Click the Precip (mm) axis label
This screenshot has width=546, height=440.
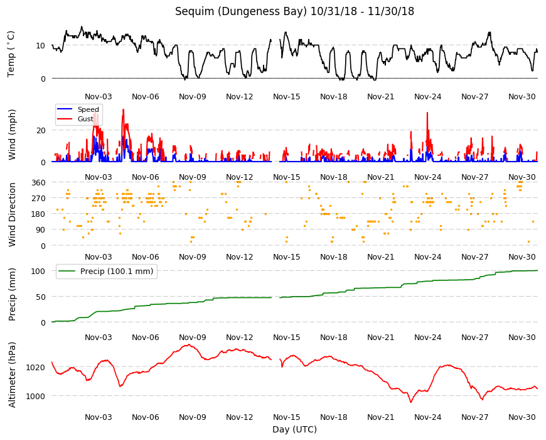point(12,294)
